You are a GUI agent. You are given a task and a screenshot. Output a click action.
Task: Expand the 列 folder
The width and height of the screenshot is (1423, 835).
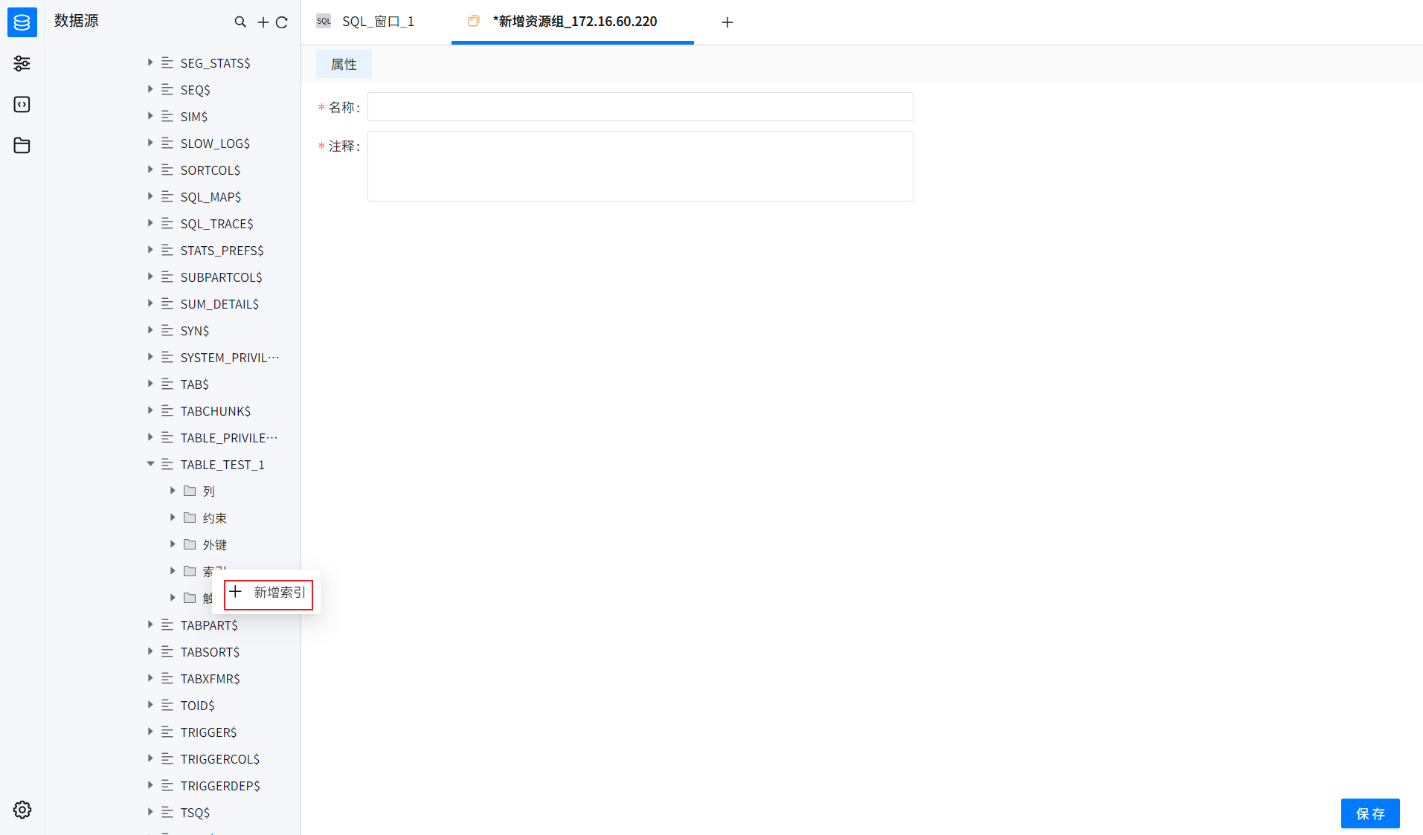(173, 491)
